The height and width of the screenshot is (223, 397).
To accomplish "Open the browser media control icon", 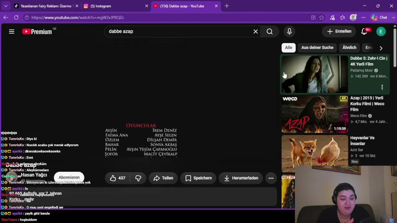I will [x=332, y=17].
